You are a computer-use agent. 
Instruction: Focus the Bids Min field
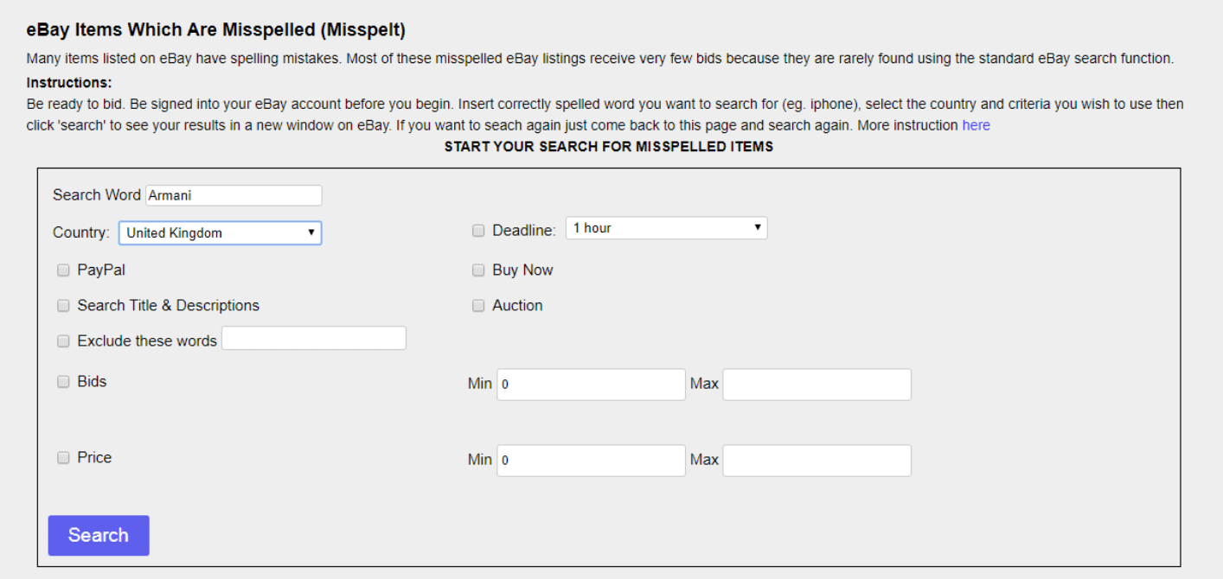point(591,385)
